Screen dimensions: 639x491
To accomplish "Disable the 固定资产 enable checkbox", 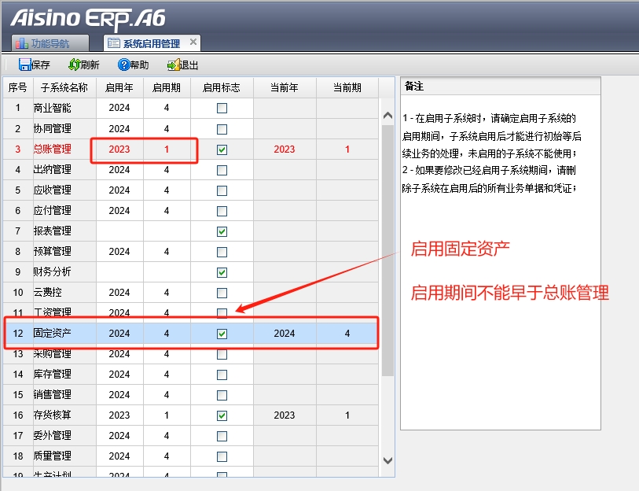I will 222,333.
